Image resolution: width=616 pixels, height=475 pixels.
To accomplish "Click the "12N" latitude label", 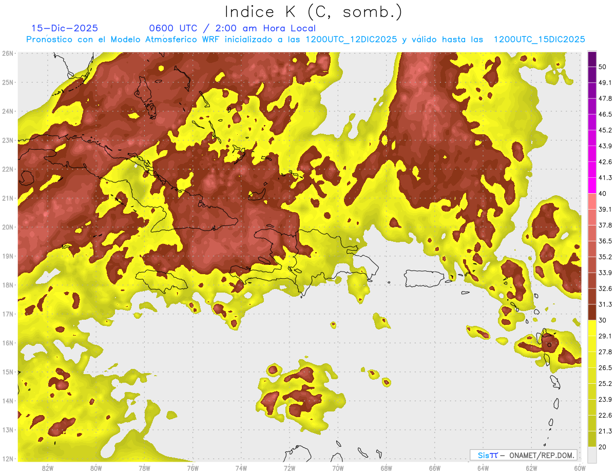I will [x=7, y=459].
